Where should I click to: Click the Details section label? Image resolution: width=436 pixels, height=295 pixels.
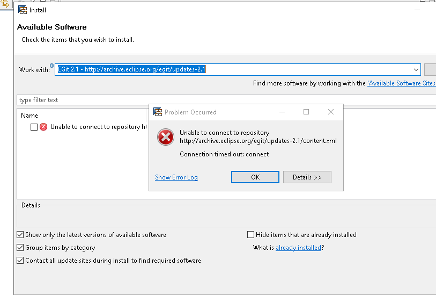click(x=31, y=205)
